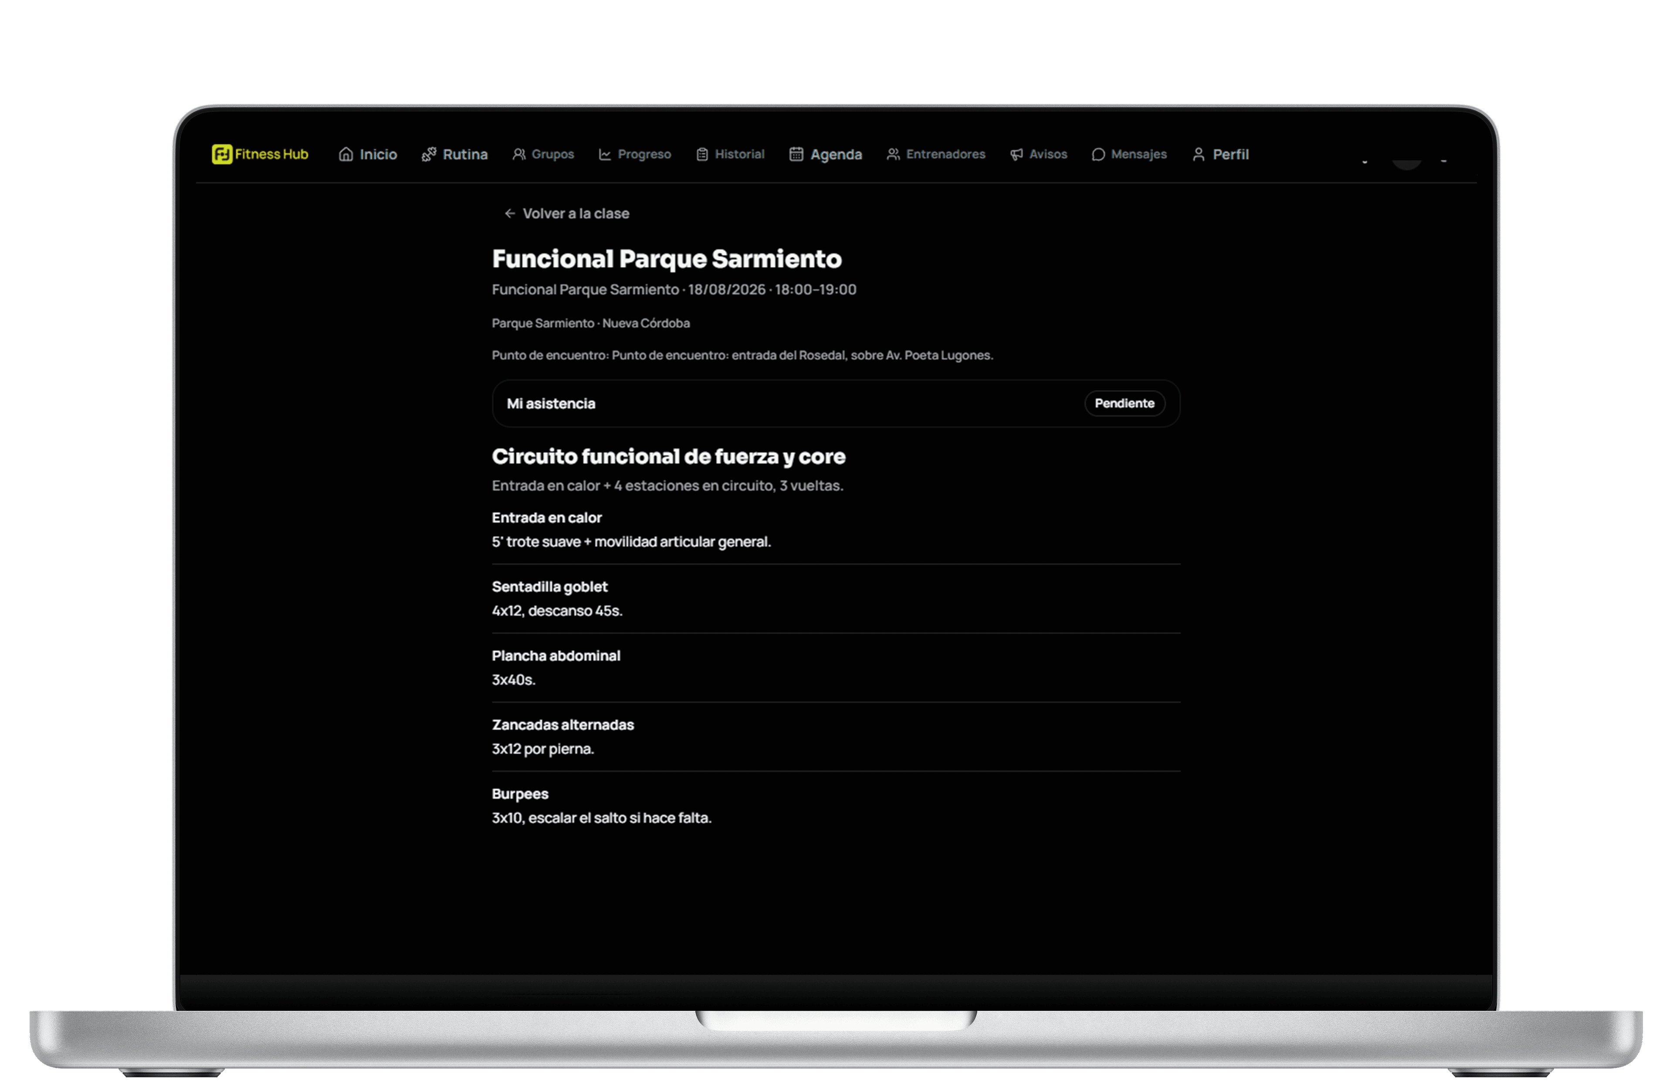Go to the Perfil page
This screenshot has width=1673, height=1087.
coord(1220,154)
